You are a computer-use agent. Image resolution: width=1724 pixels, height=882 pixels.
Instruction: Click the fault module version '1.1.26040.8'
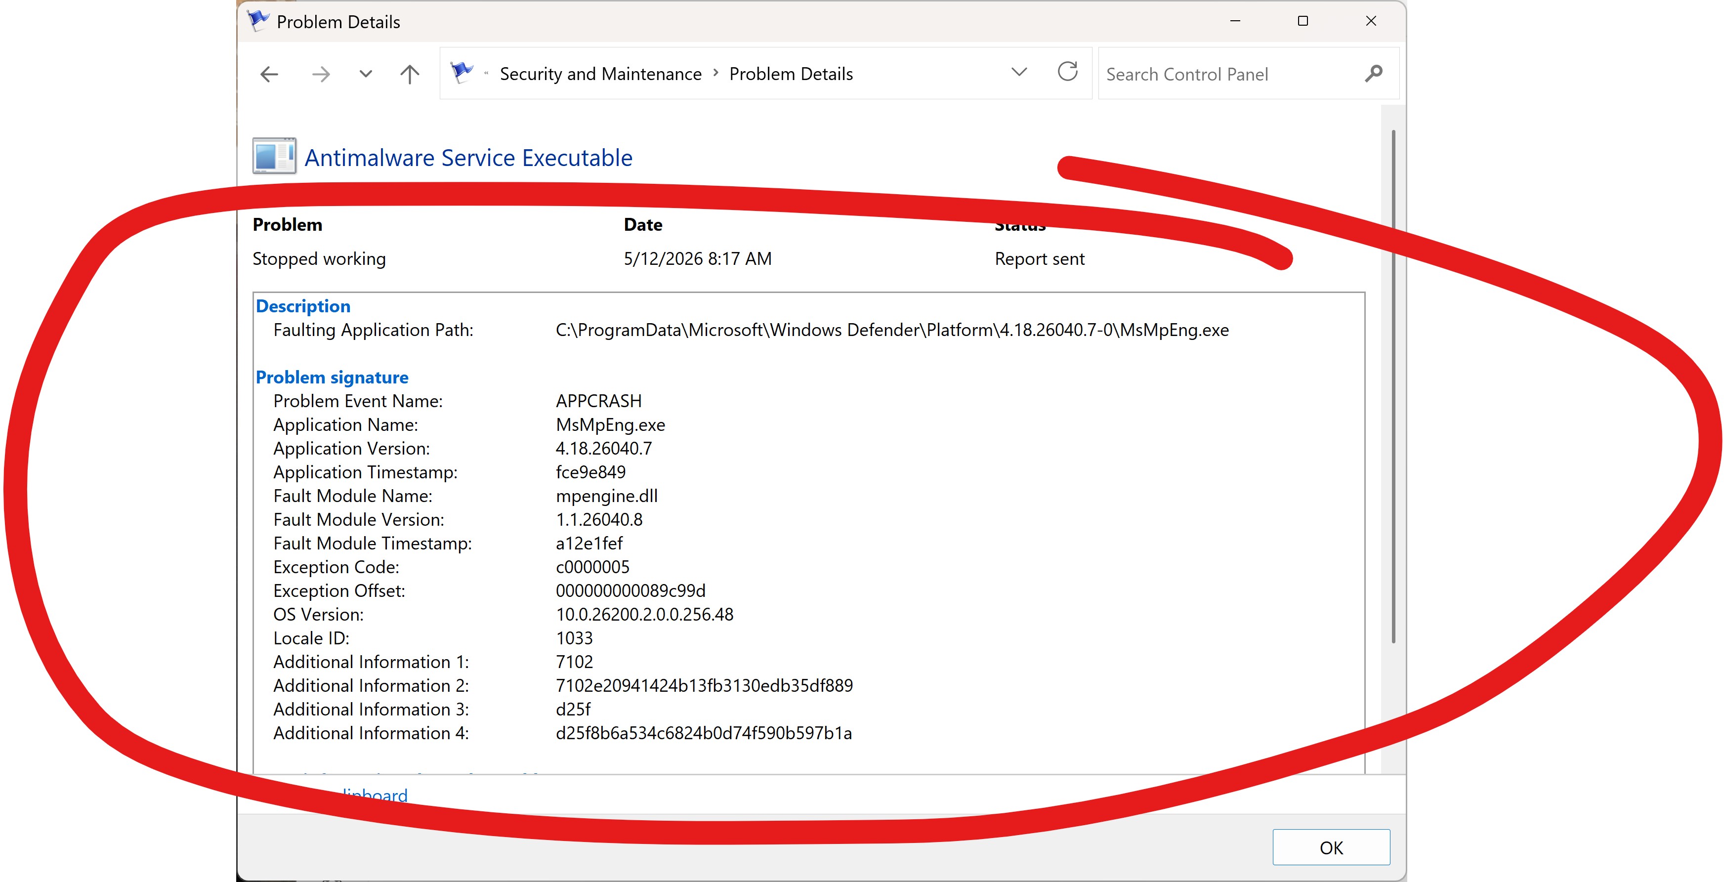[x=599, y=519]
